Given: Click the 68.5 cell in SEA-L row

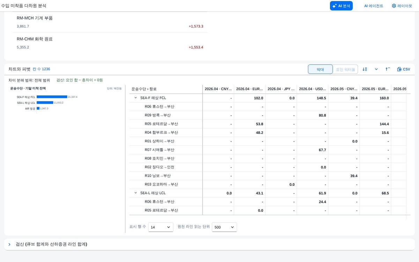Looking at the screenshot, I should tap(375, 193).
